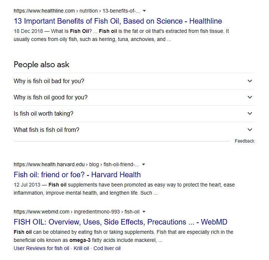Visit the 'User Reviews for fish oil' sitelink
This screenshot has width=269, height=260.
[41, 248]
